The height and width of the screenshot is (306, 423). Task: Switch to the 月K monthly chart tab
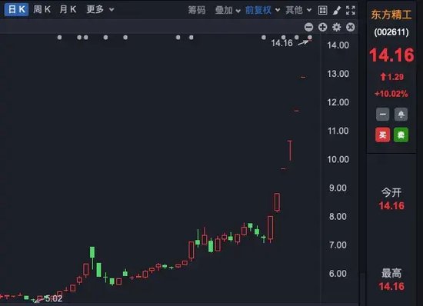click(x=68, y=9)
